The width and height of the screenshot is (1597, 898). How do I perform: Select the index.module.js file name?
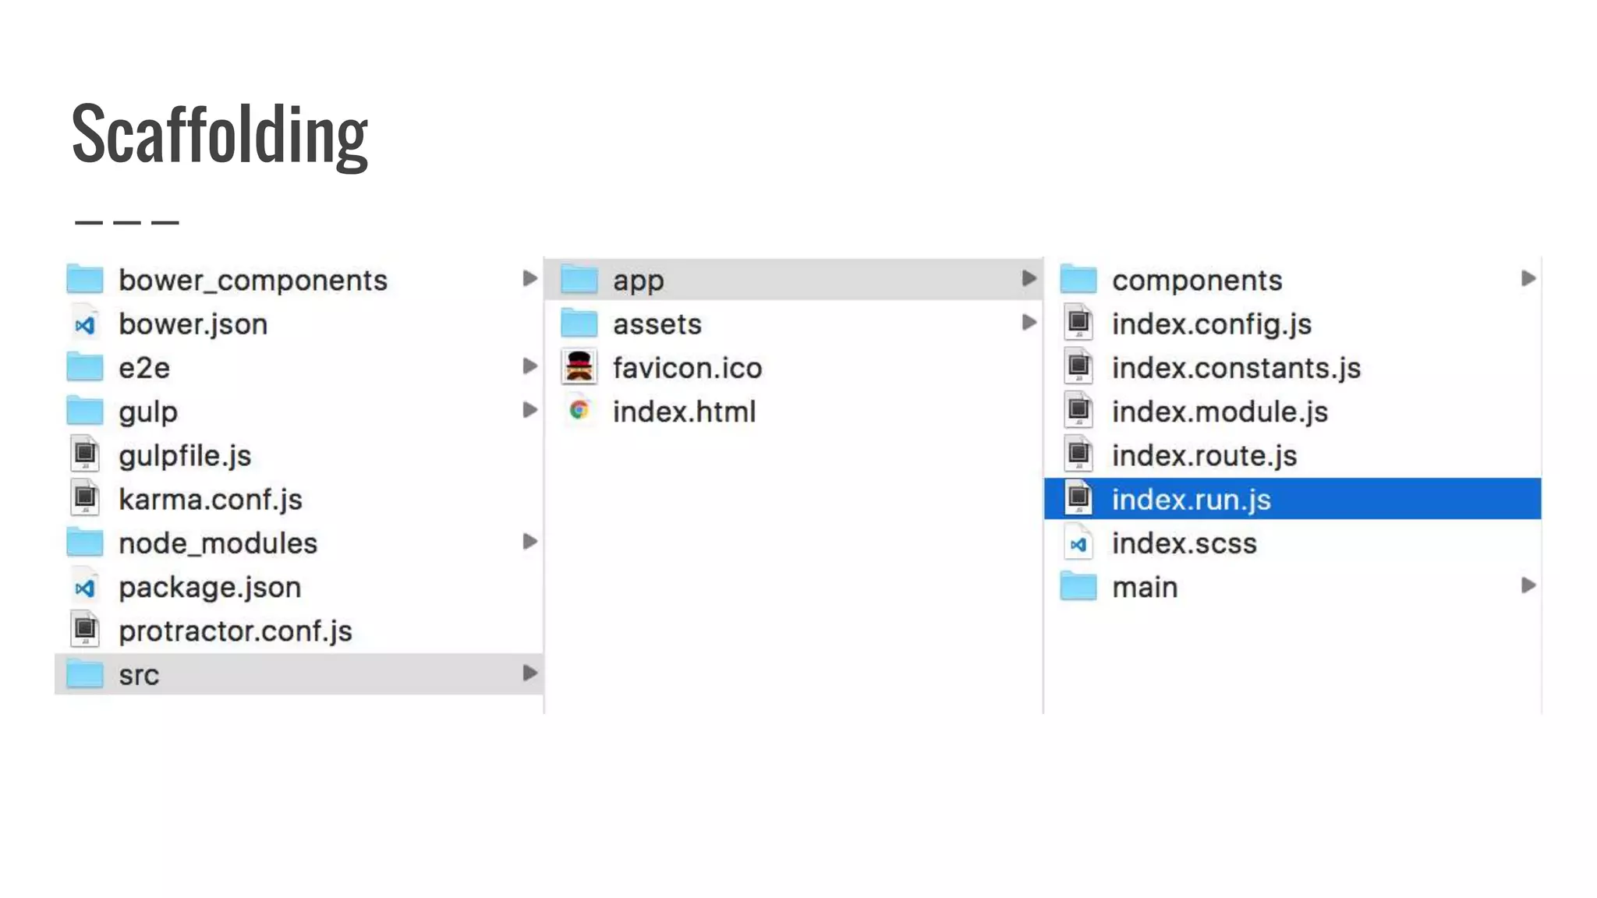[1219, 412]
